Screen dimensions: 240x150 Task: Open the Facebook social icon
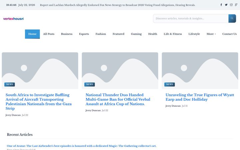221,5
